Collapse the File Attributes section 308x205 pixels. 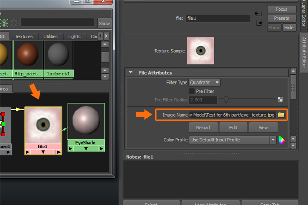click(131, 73)
